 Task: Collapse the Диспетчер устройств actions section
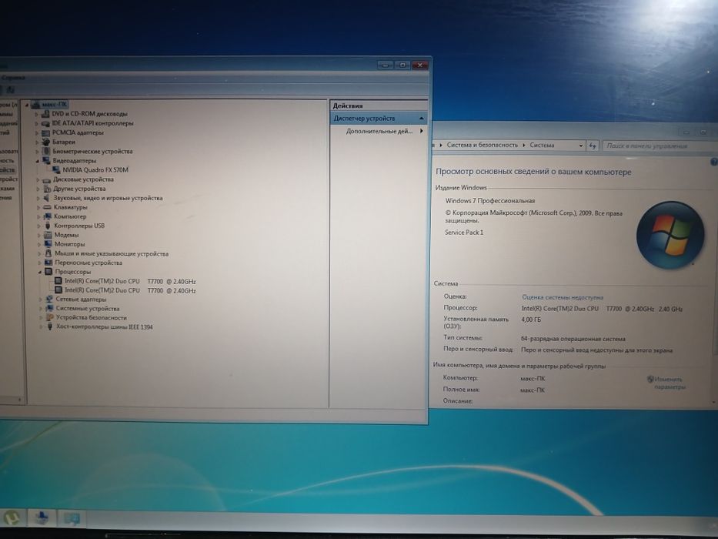421,119
